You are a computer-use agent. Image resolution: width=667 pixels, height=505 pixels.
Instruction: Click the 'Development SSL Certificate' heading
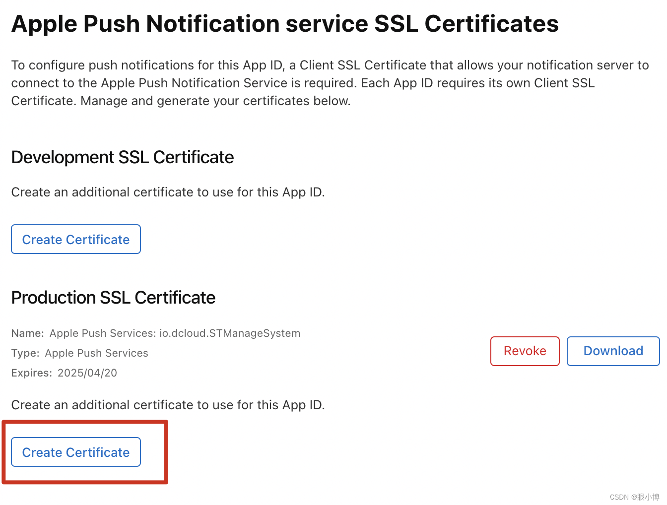pyautogui.click(x=123, y=157)
